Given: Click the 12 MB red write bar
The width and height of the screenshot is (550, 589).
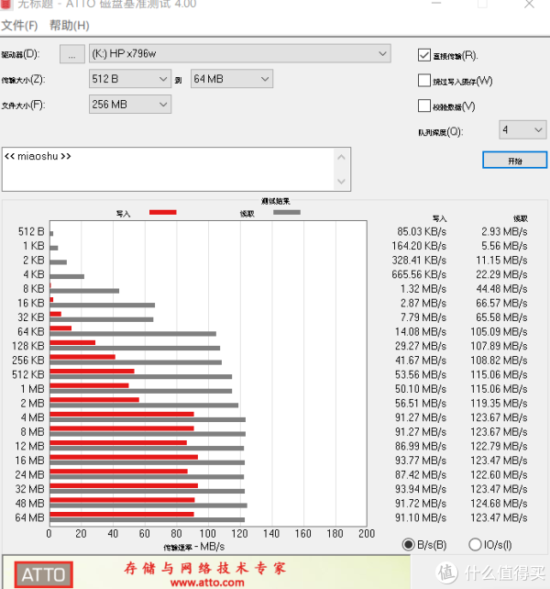Looking at the screenshot, I should tap(118, 443).
